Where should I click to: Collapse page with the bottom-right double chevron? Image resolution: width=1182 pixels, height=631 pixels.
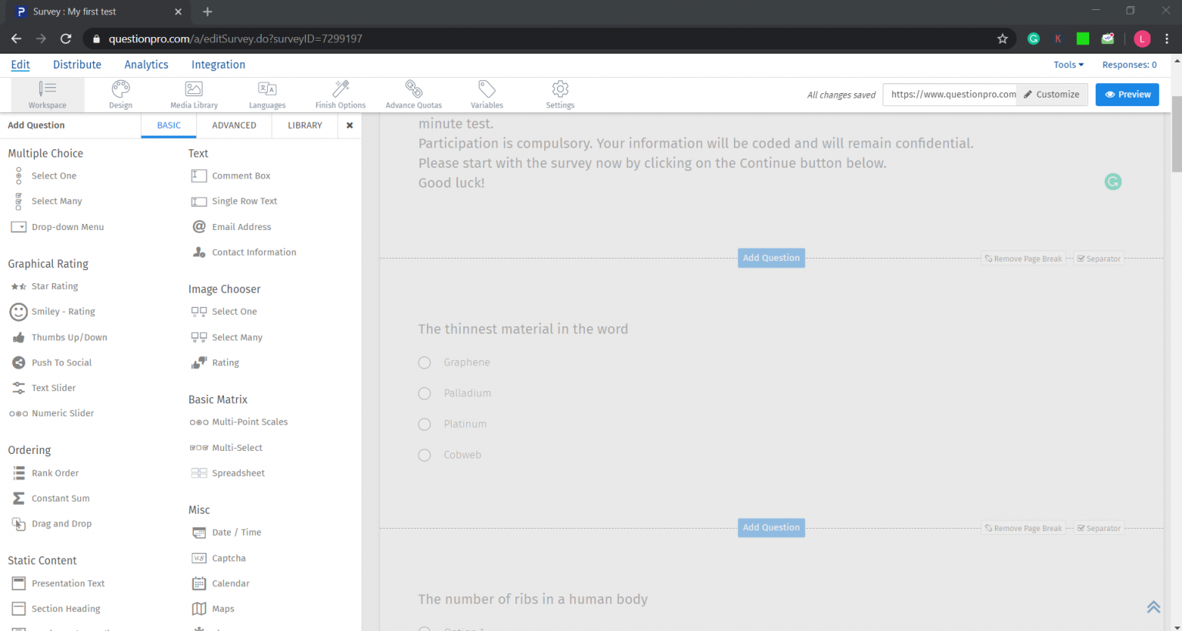[x=1154, y=606]
